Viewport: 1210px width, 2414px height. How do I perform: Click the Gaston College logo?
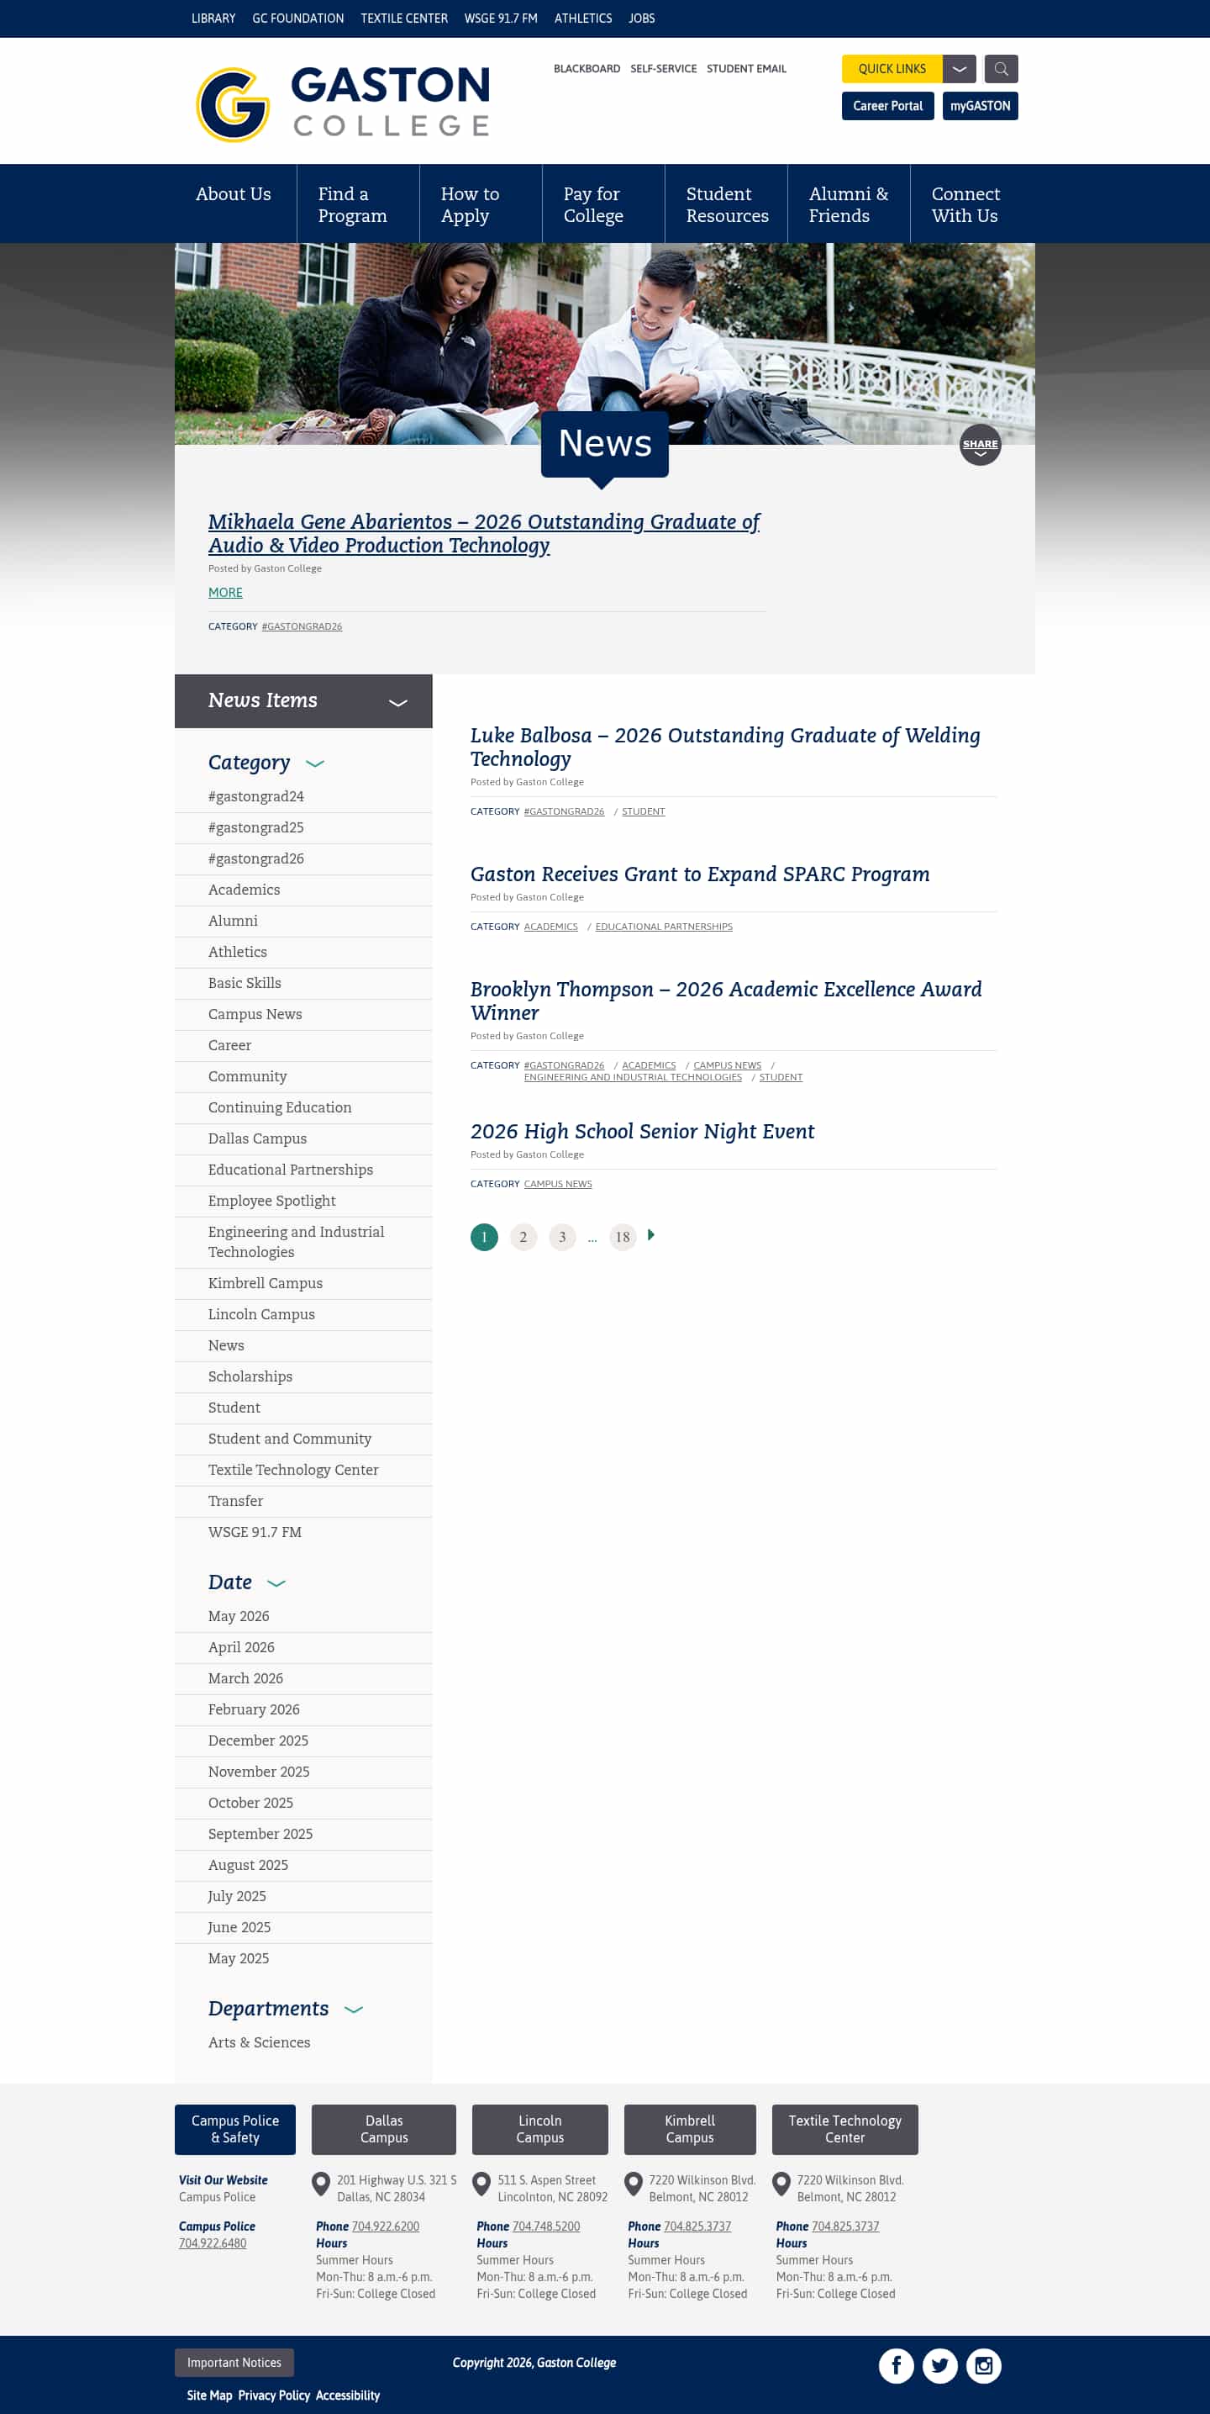click(343, 103)
